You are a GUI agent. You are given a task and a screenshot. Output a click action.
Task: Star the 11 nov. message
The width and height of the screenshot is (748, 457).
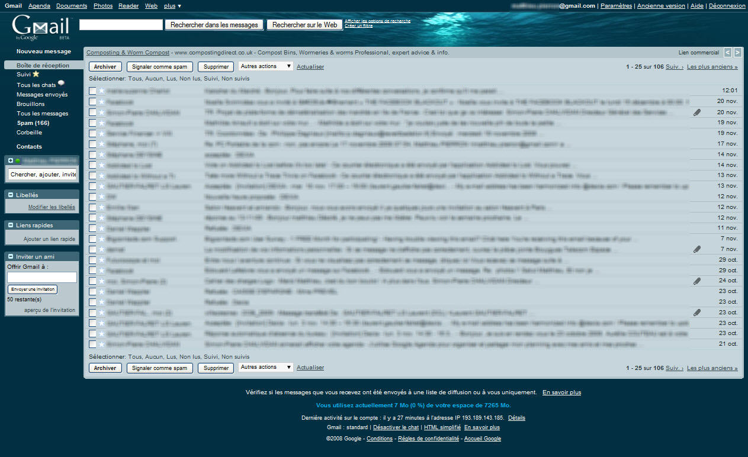101,228
